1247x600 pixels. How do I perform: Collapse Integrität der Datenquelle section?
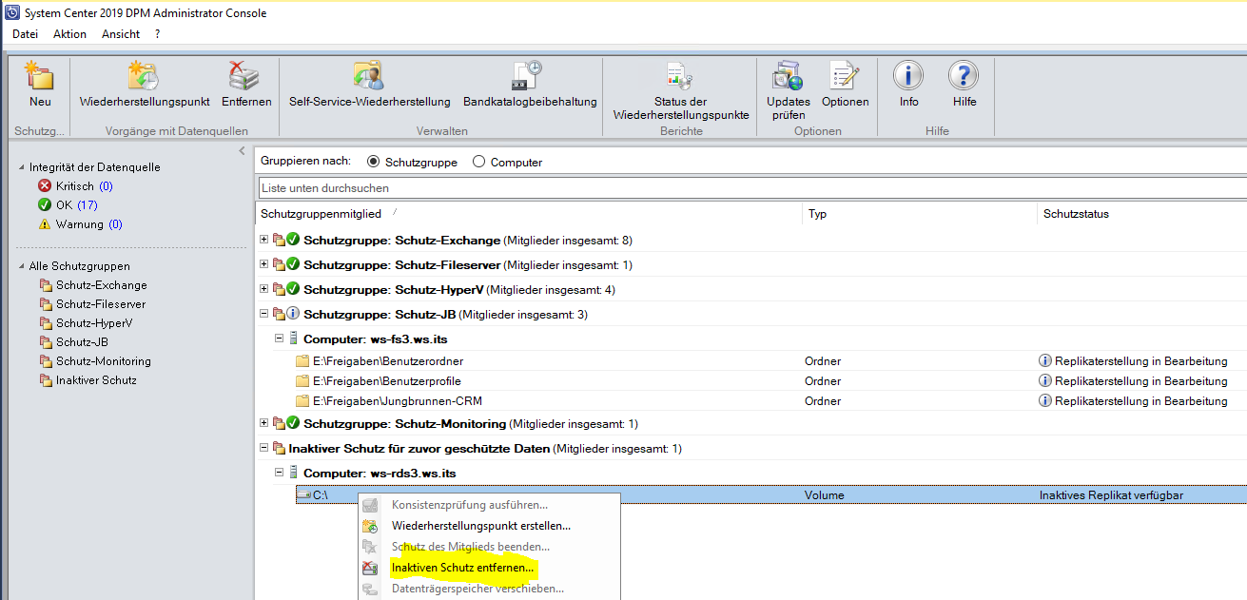(x=21, y=167)
